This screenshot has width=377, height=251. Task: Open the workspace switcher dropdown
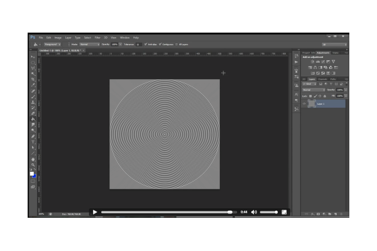pos(334,45)
